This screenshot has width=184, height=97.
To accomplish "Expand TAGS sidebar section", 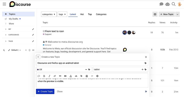I will [x=6, y=41].
